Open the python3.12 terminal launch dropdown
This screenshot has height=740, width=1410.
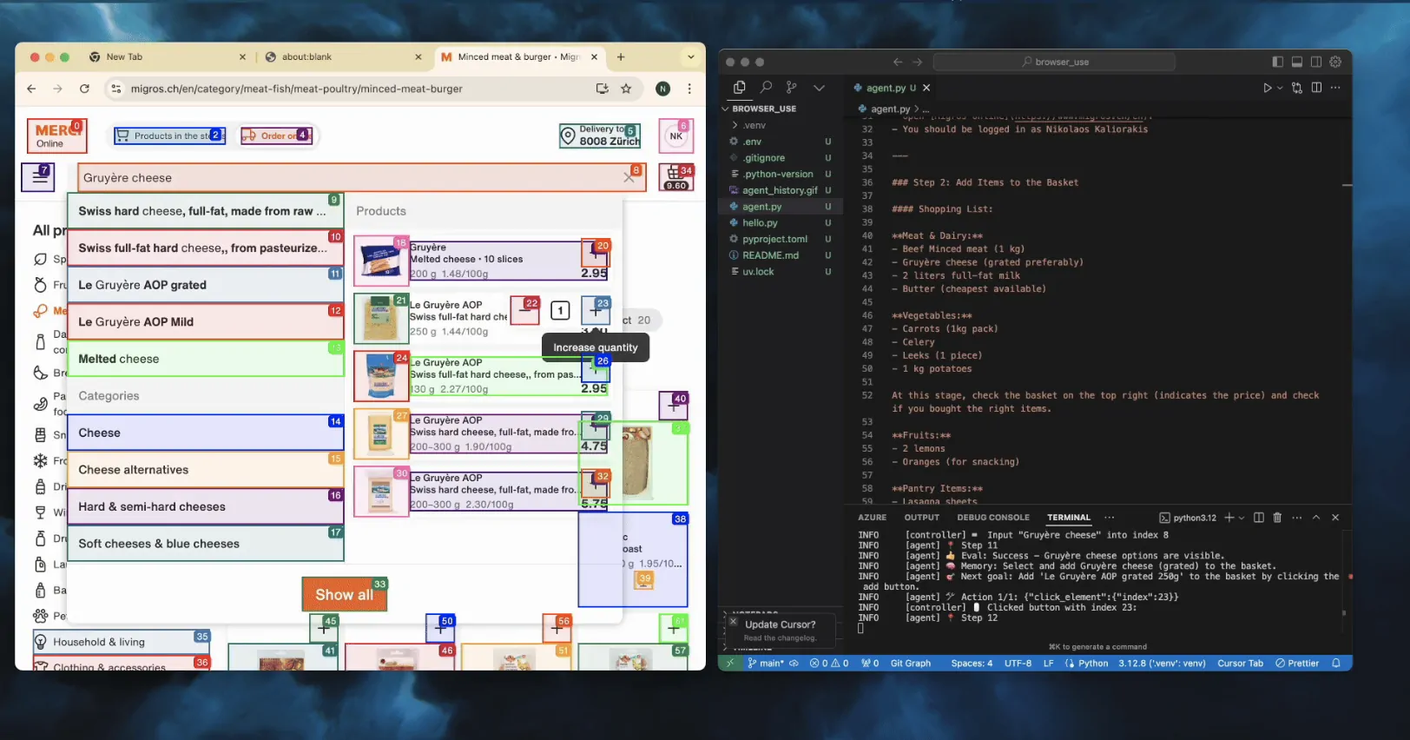(x=1242, y=518)
